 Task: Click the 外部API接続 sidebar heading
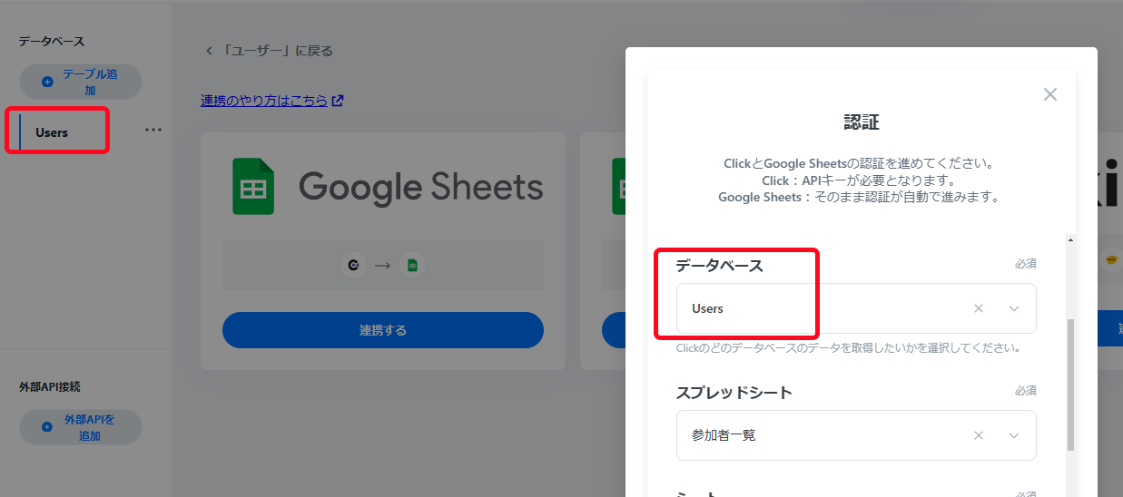pyautogui.click(x=49, y=386)
